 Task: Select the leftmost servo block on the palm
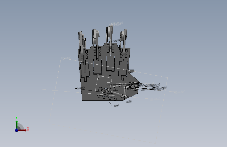coord(85,70)
